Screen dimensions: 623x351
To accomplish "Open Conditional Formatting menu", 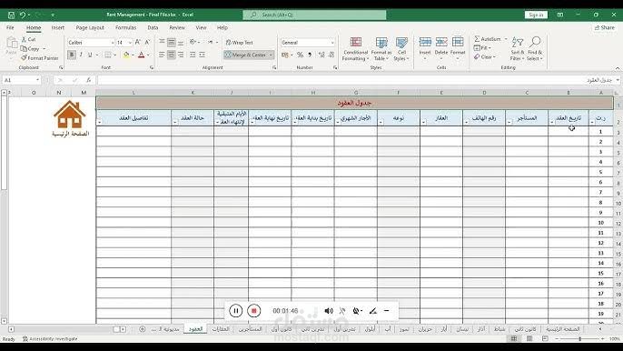I will click(x=356, y=49).
